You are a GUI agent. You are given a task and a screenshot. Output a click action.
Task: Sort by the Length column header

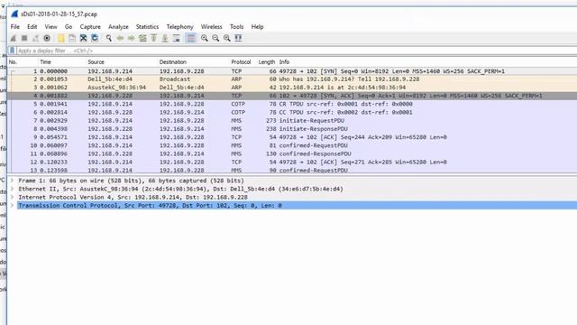[x=267, y=62]
